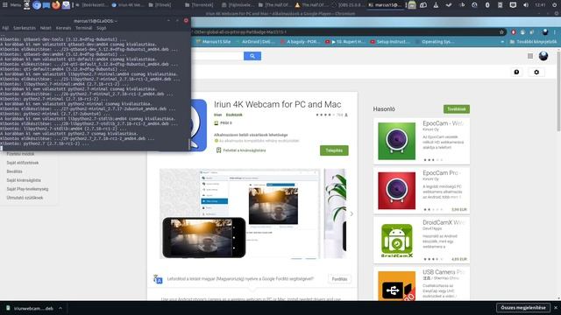This screenshot has width=561, height=315.
Task: Click the Chromium address bar URL
Action: (x=239, y=32)
